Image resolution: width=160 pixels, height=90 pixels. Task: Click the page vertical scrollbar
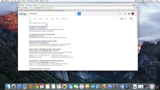pyautogui.click(x=137, y=25)
